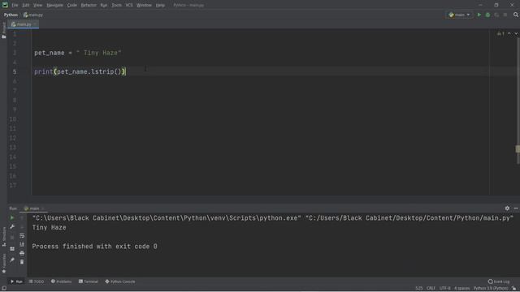Open the Event Log
The width and height of the screenshot is (520, 292).
pyautogui.click(x=498, y=281)
